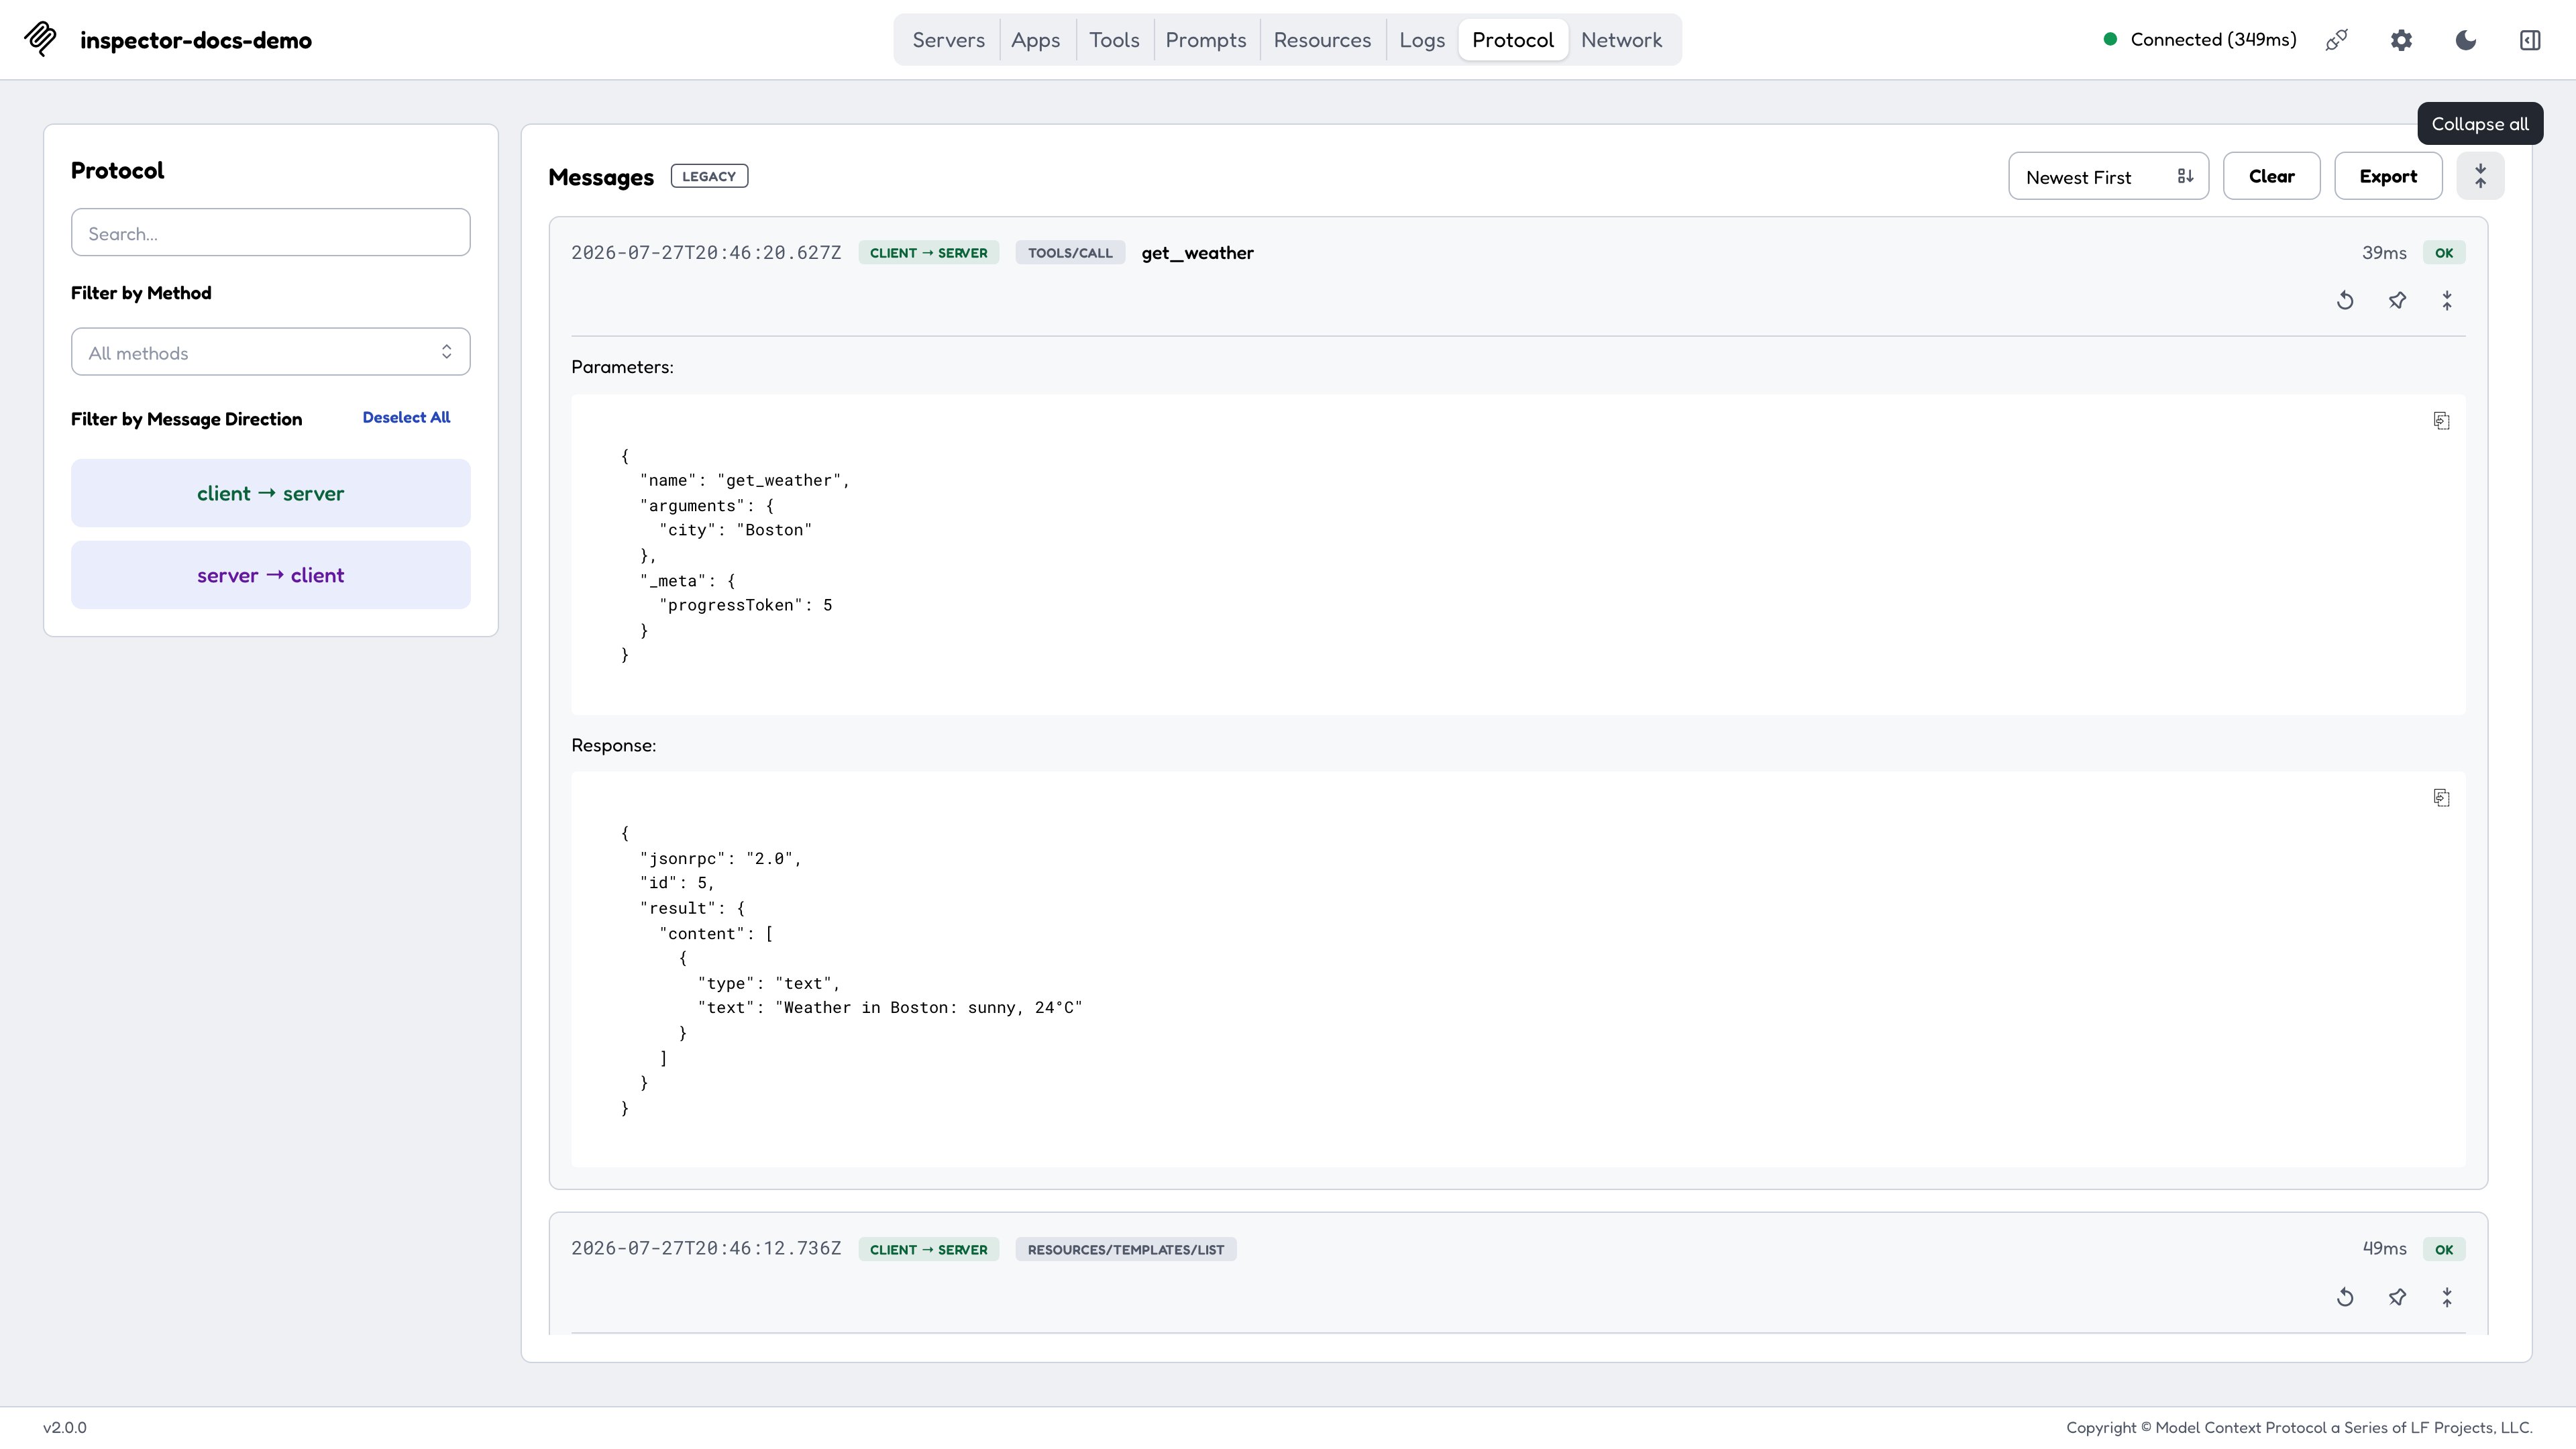Click the Clear messages button
The width and height of the screenshot is (2576, 1449).
(2271, 176)
